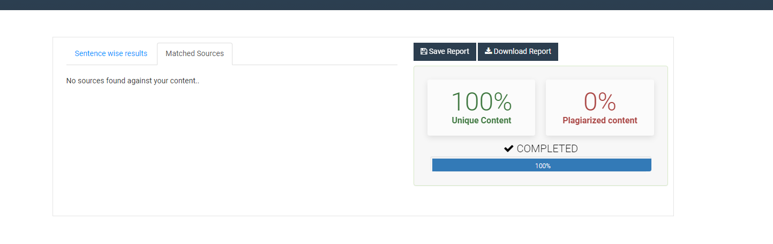Click the green 100% unique figure
This screenshot has width=773, height=244.
click(481, 101)
